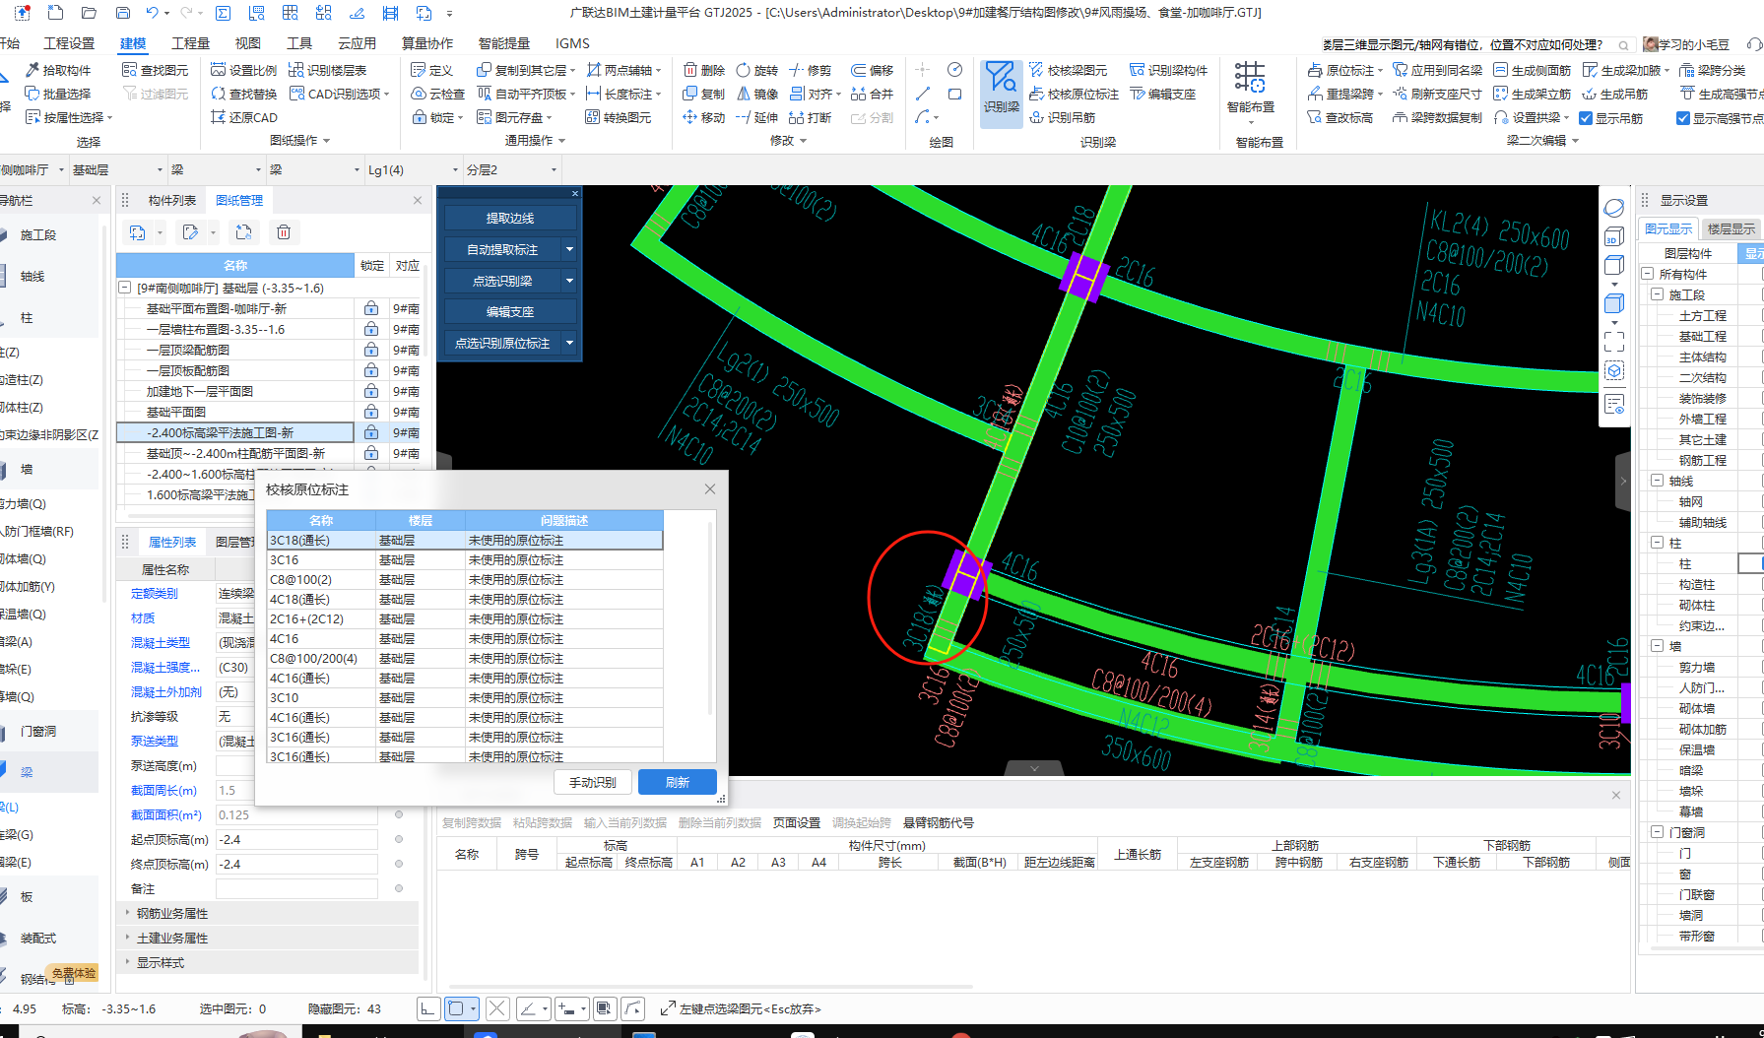Click 梁跨数据复制 tool
Screen dimensions: 1764x1038
(1438, 117)
